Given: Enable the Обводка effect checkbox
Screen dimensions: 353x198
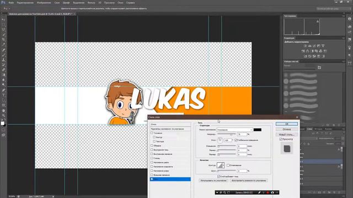Looking at the screenshot, I should click(152, 145).
